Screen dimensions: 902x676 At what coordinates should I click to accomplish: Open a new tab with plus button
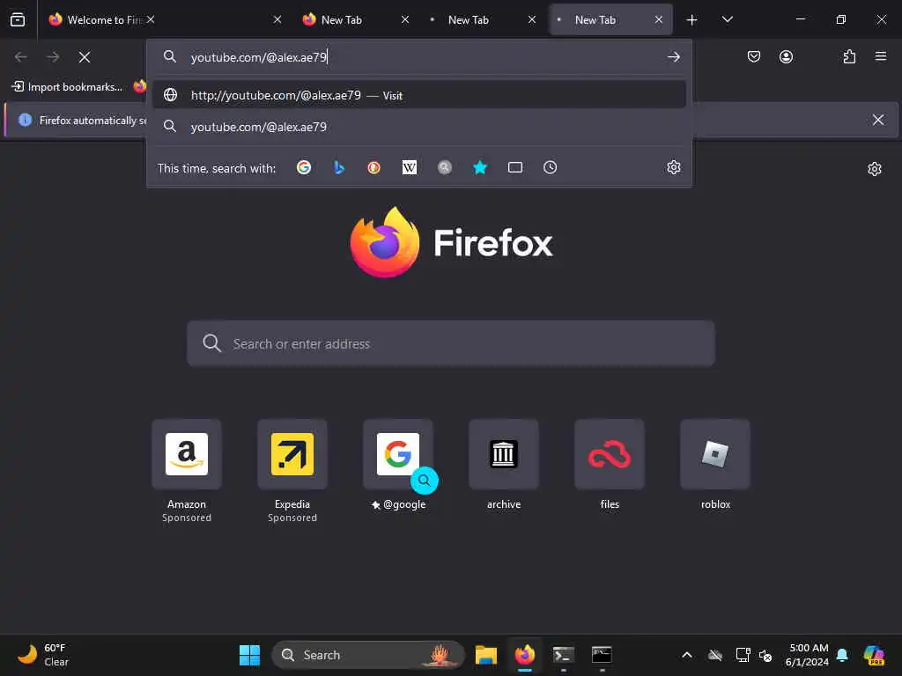(x=691, y=20)
